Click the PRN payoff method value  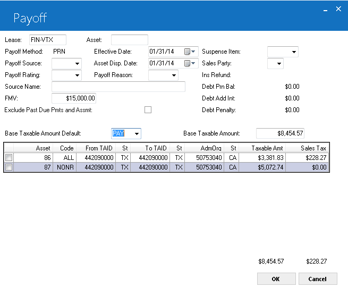60,52
